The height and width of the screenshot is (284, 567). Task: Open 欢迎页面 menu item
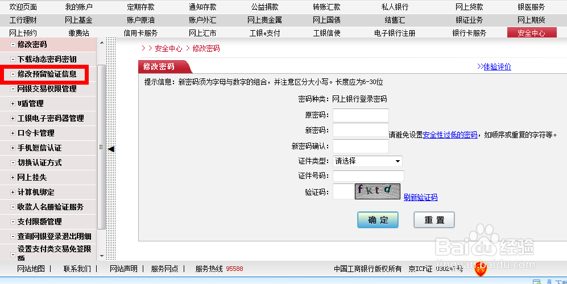[23, 7]
